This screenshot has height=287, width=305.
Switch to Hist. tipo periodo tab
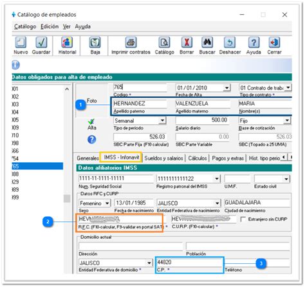pos(264,158)
